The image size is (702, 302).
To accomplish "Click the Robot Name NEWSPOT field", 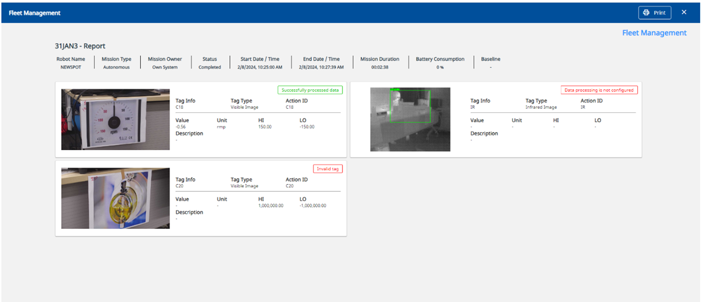I will point(70,67).
